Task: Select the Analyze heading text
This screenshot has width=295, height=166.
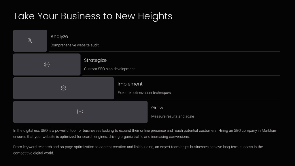Action: (x=59, y=37)
